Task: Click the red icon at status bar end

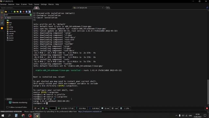Action: pos(207,108)
